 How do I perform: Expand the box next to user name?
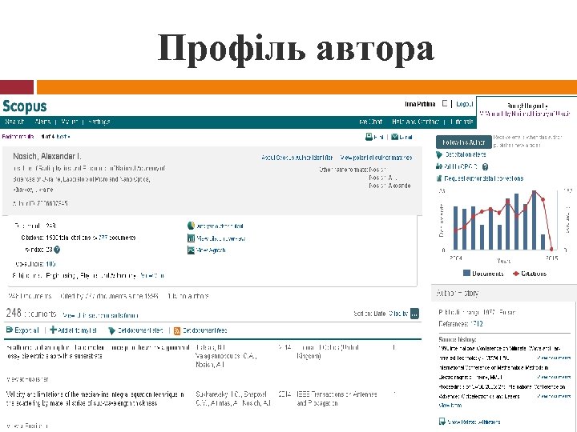[445, 104]
